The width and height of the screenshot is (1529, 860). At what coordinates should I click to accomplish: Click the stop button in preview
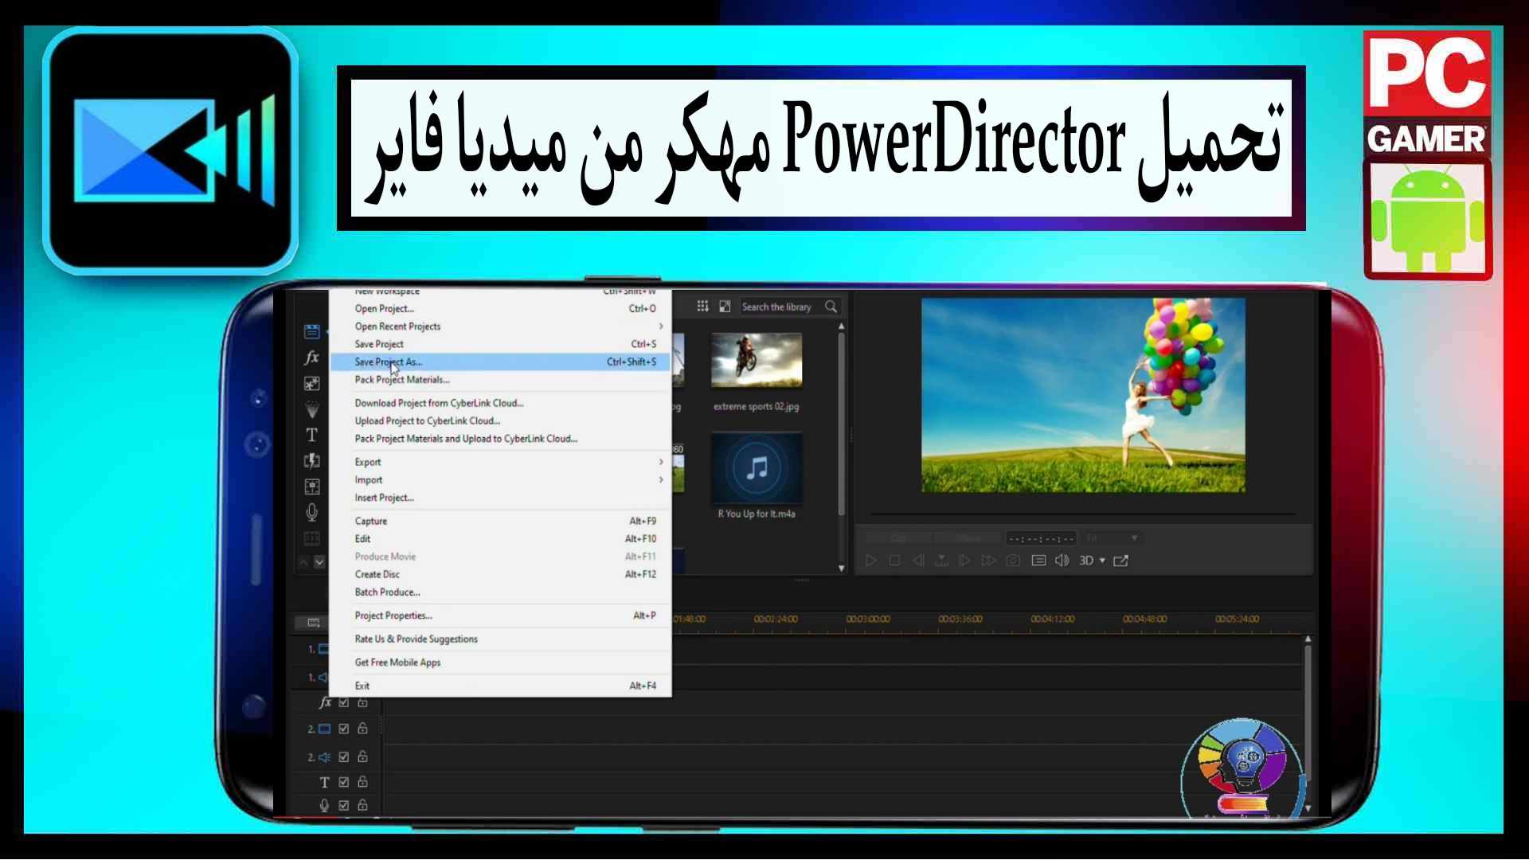pos(894,561)
